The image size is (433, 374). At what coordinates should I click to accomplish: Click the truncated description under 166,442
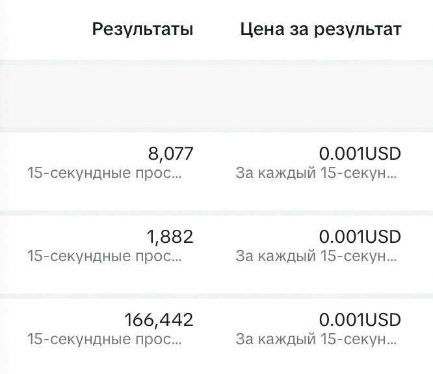[105, 340]
